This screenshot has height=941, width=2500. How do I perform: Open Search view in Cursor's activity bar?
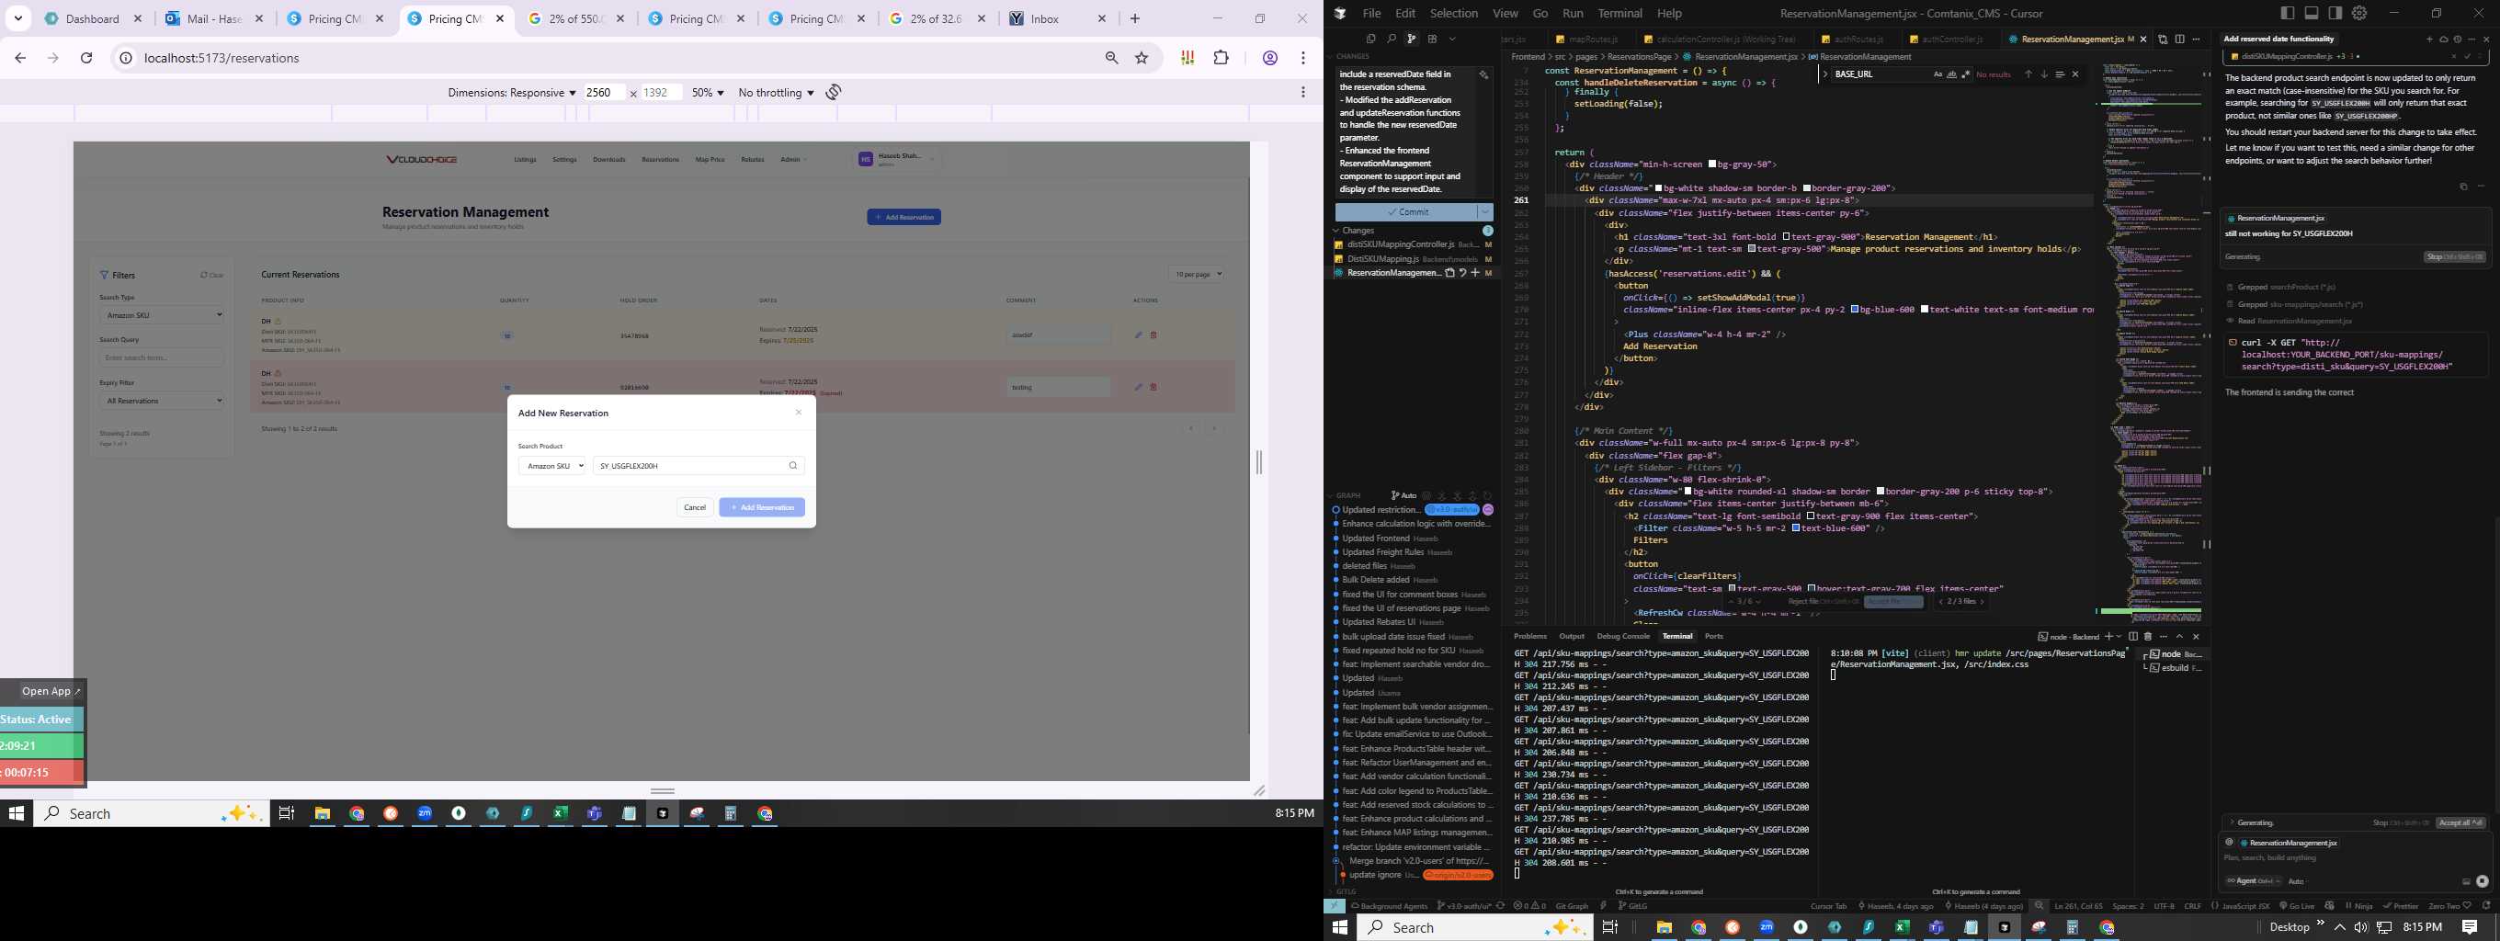(x=1392, y=39)
